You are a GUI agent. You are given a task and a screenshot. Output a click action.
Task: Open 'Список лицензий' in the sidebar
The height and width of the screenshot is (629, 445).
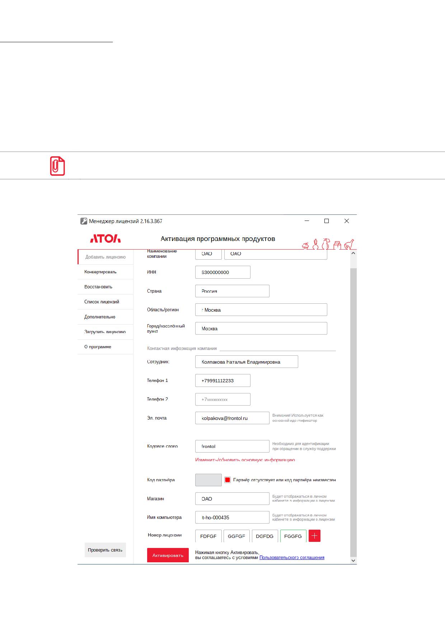(x=106, y=302)
